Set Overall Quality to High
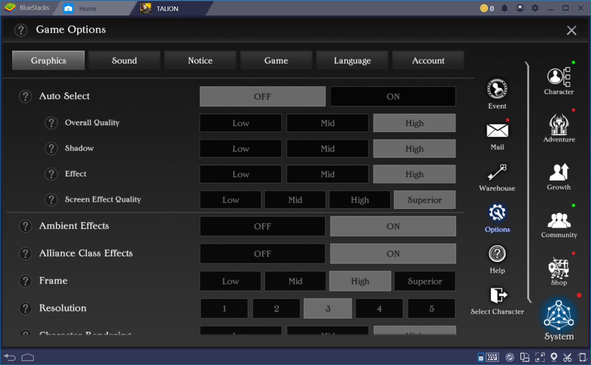The image size is (591, 365). pyautogui.click(x=415, y=123)
